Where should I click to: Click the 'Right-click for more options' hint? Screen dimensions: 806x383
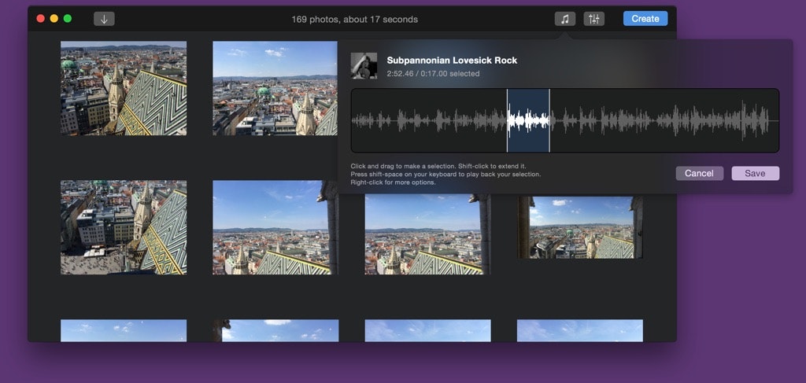[x=394, y=182]
